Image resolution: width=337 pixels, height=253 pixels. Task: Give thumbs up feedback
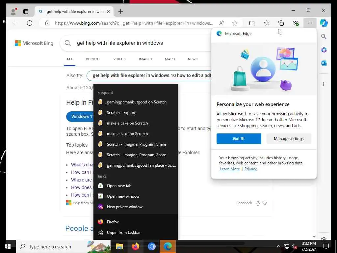point(258,203)
